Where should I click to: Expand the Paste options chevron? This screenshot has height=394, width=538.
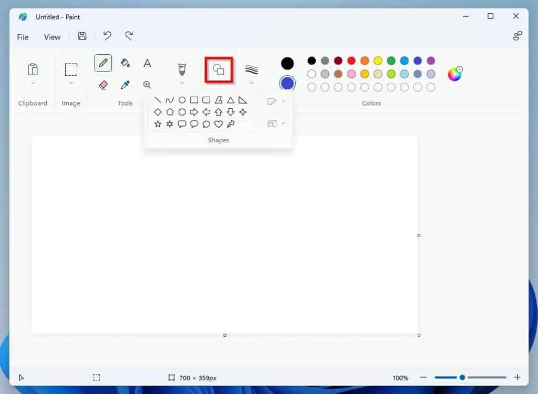click(33, 83)
